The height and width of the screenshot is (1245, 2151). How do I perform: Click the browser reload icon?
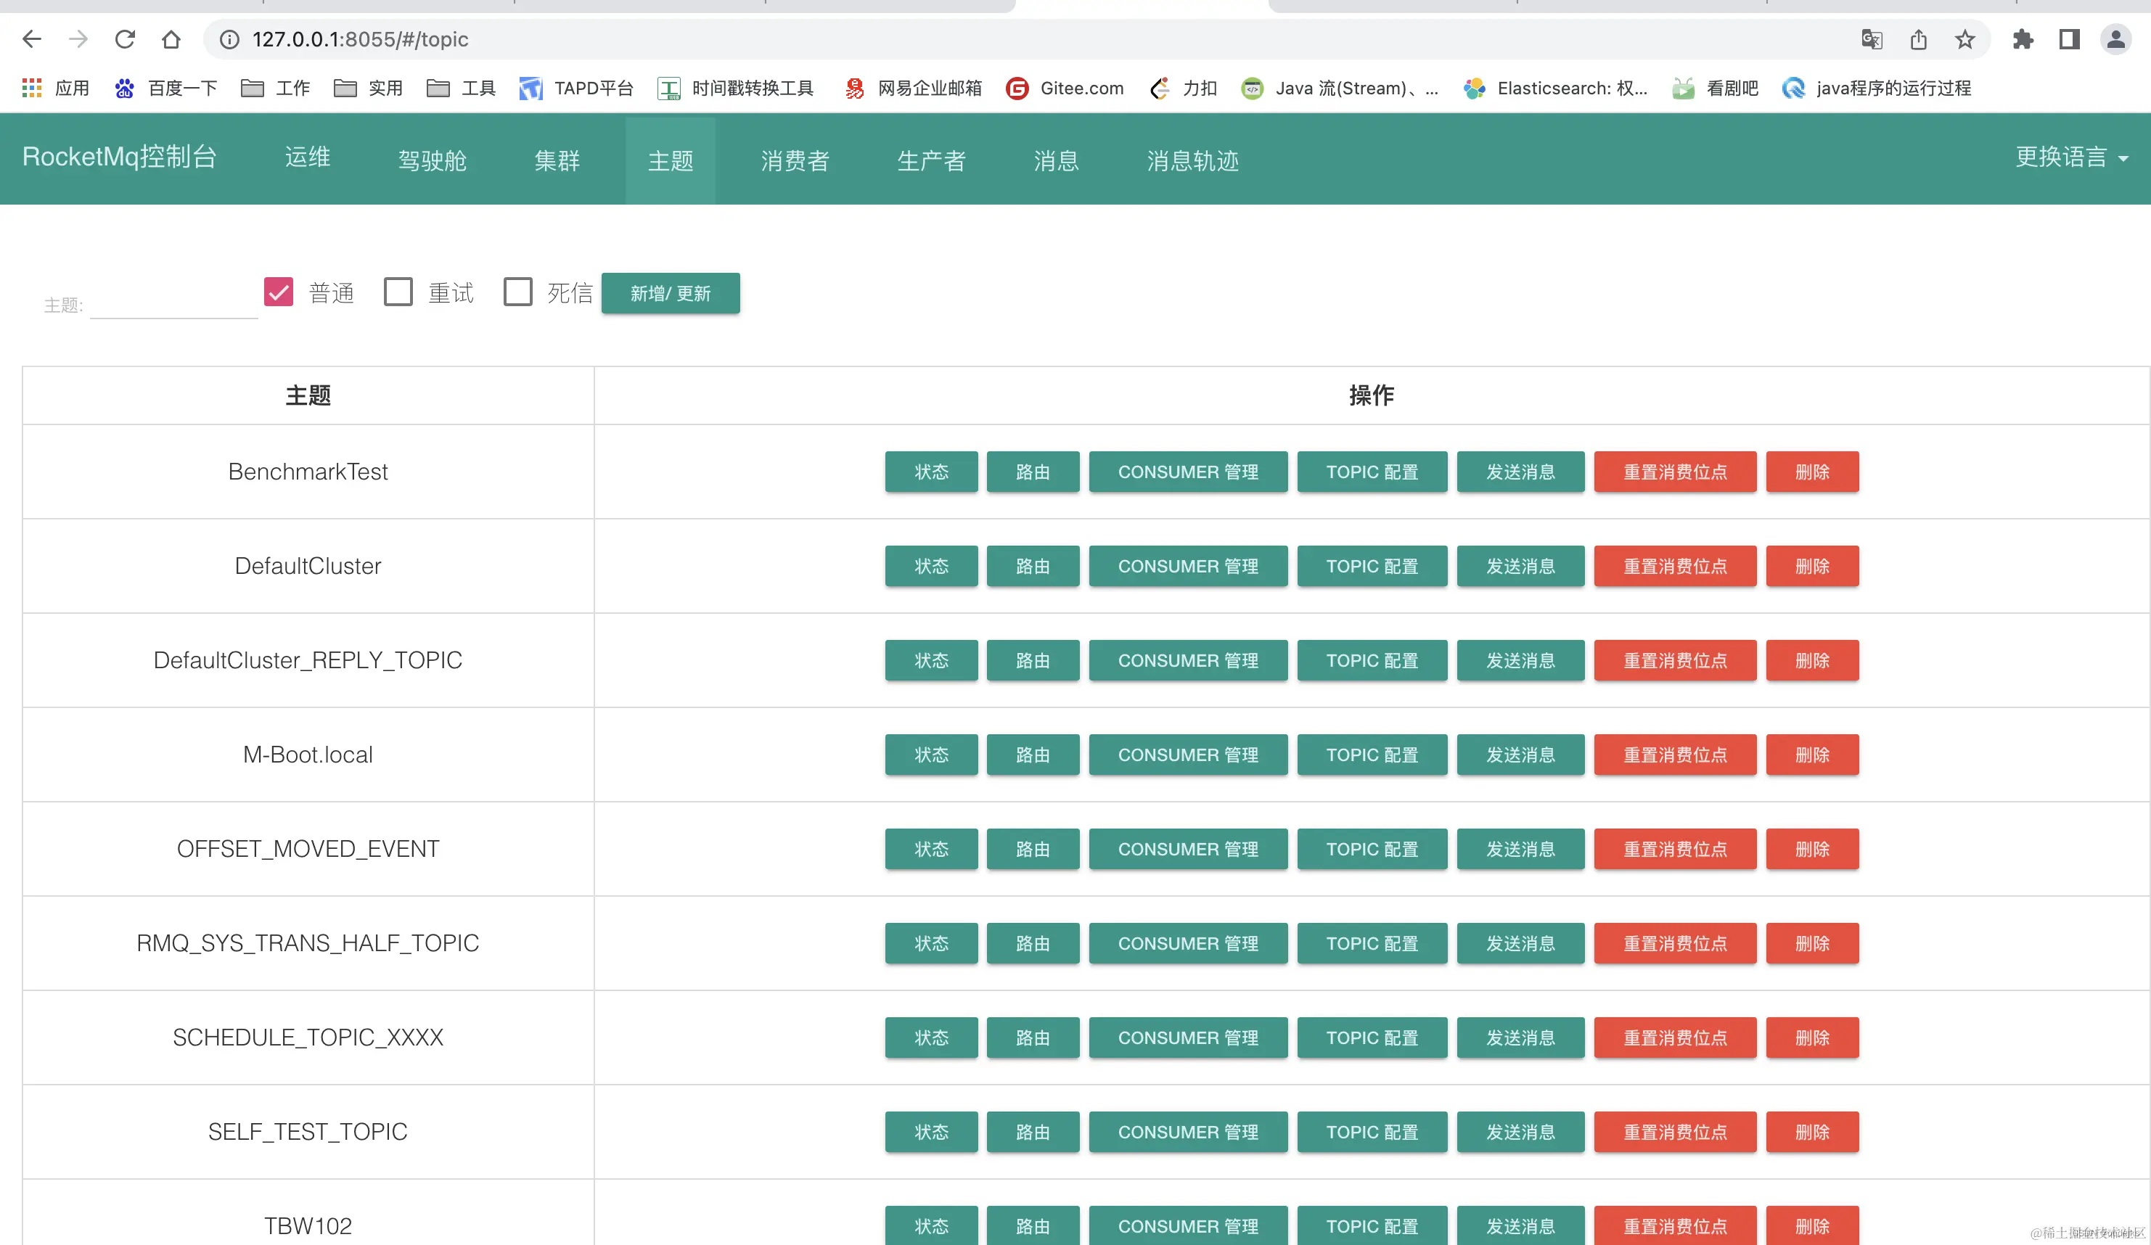tap(125, 39)
